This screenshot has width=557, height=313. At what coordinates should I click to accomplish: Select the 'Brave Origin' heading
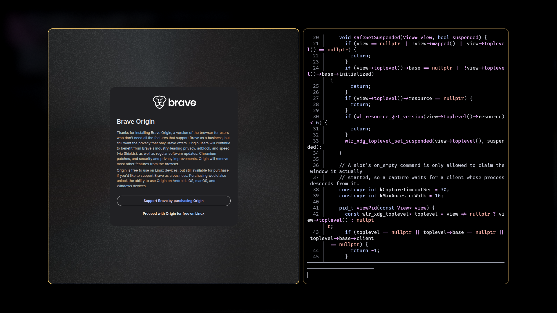135,122
